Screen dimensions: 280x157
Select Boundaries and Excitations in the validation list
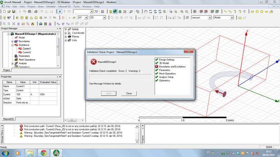tap(172, 66)
